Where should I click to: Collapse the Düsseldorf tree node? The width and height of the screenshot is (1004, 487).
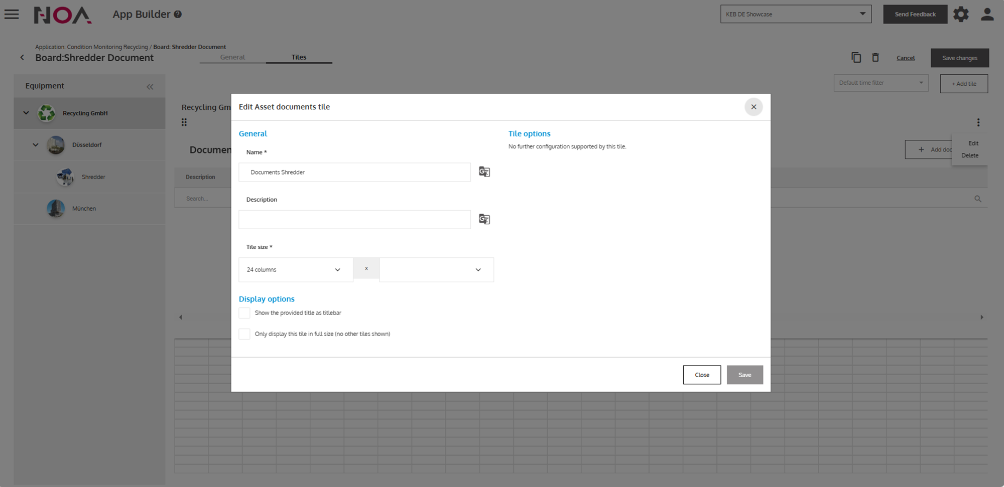tap(36, 145)
